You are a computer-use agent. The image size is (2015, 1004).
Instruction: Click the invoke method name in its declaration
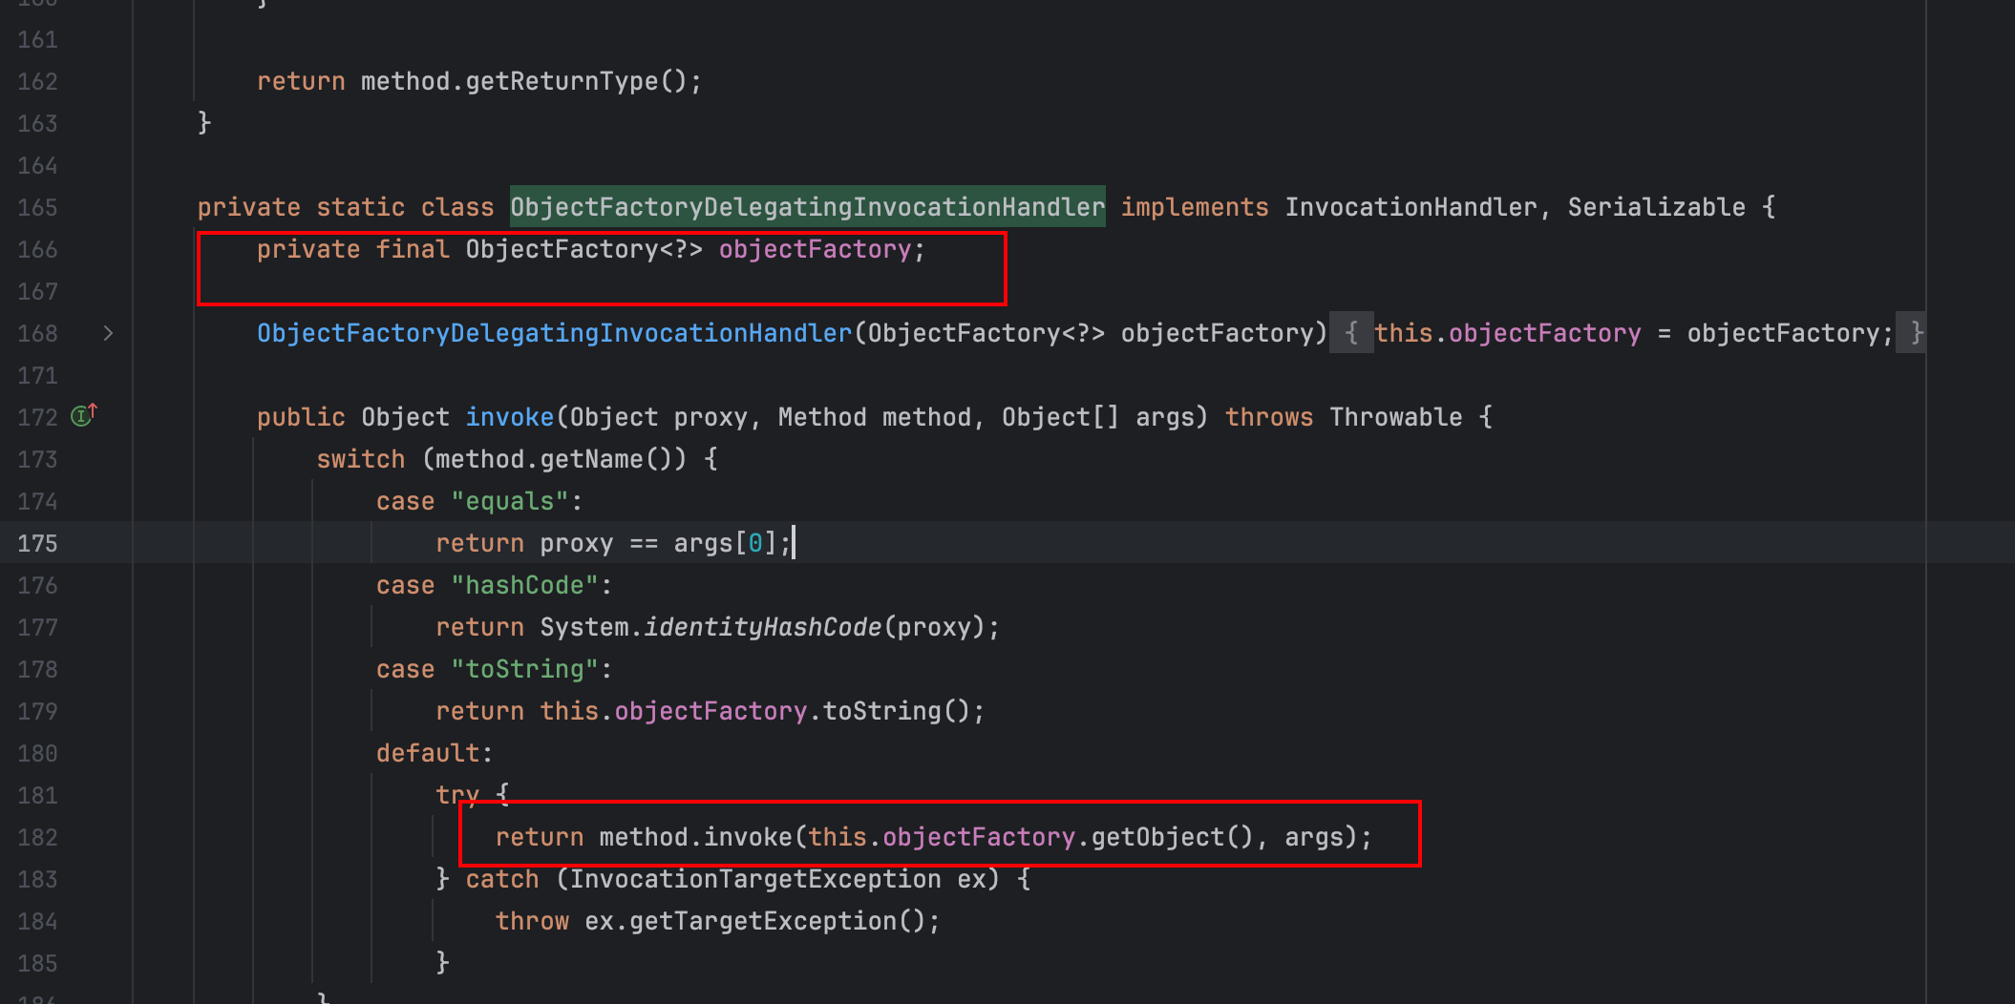click(509, 417)
